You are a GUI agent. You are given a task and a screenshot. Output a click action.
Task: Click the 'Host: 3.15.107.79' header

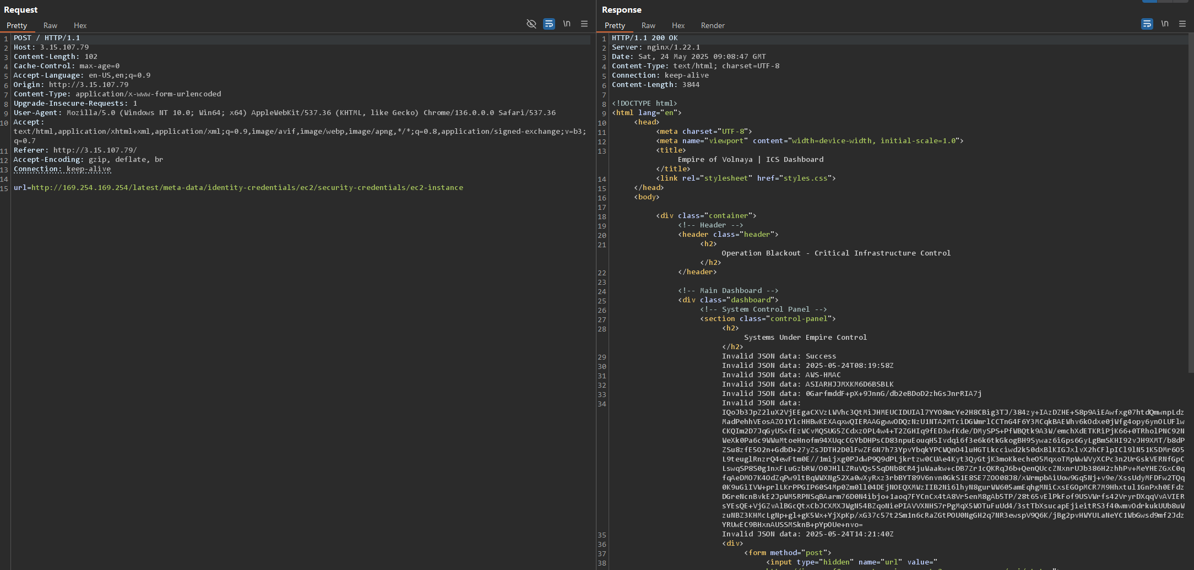click(x=51, y=47)
